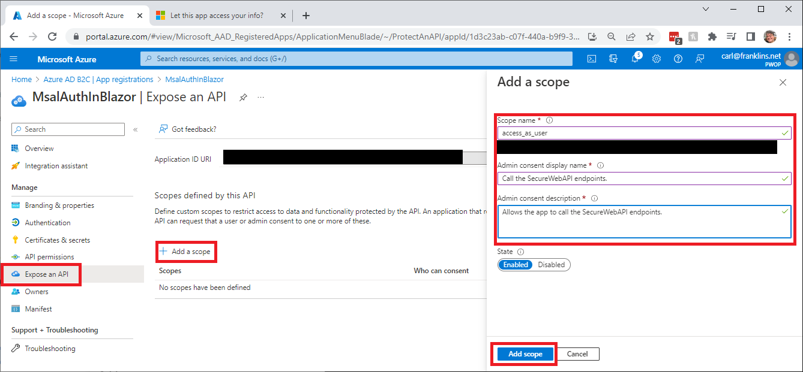Open the Manifest editor

click(x=38, y=309)
